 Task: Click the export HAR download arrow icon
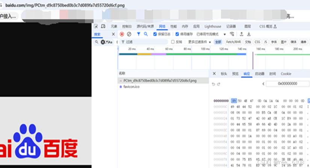[x=249, y=34]
